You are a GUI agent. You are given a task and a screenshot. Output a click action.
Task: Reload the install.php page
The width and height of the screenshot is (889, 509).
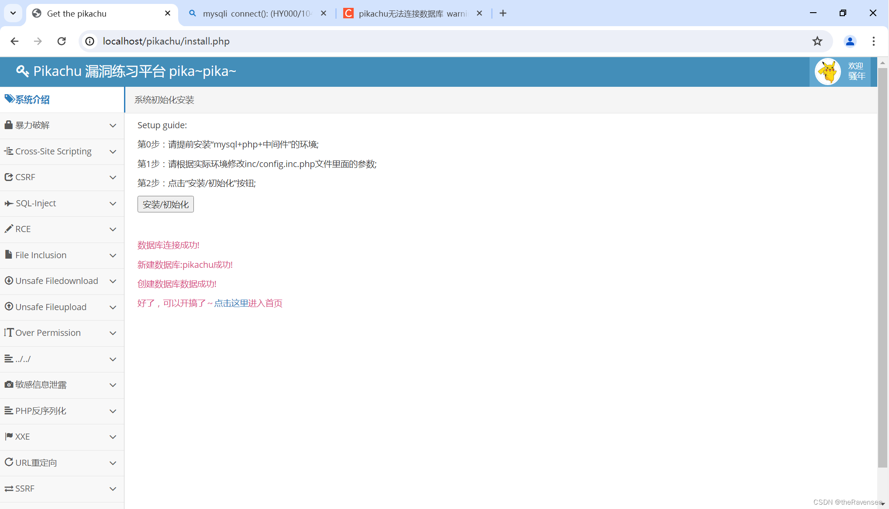[x=62, y=41]
